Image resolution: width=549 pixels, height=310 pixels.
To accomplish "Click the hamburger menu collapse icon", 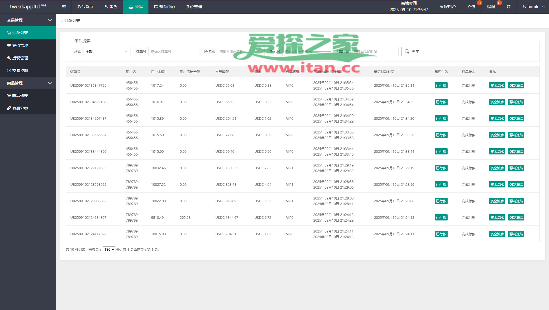I will 64,7.
